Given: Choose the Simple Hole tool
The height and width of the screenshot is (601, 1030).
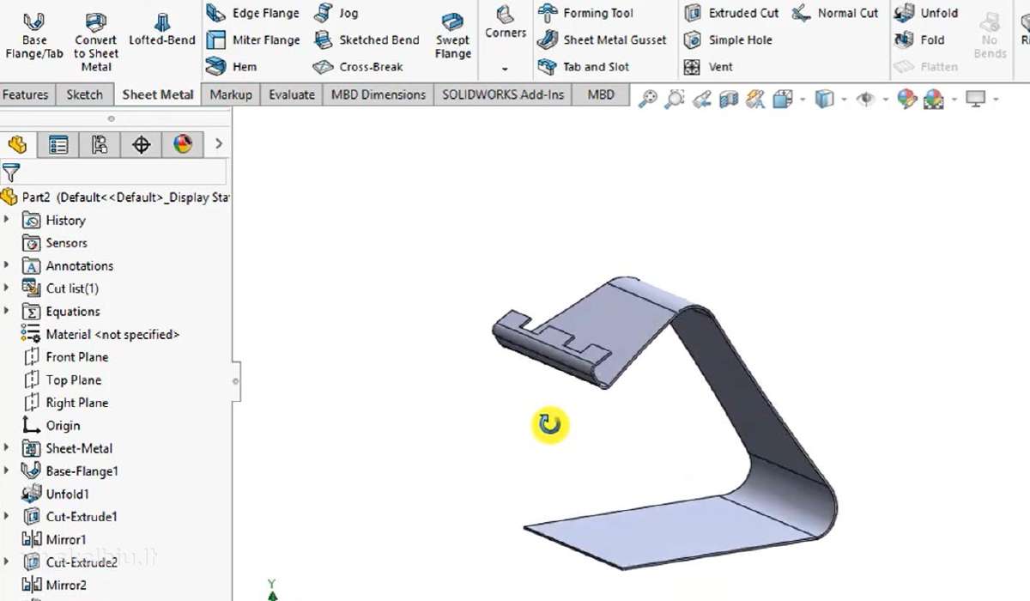Looking at the screenshot, I should pyautogui.click(x=728, y=39).
